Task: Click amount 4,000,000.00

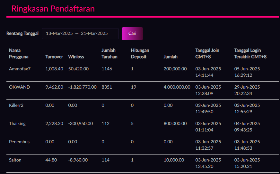Action: [177, 87]
